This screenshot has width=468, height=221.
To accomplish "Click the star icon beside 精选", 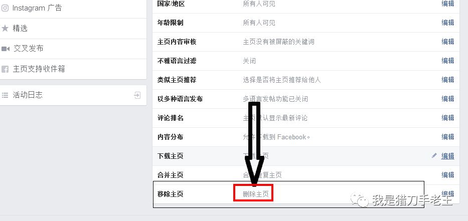I will (5, 29).
